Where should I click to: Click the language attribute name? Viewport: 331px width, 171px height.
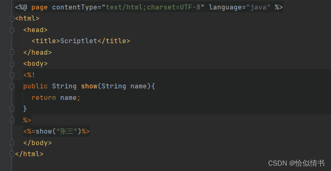225,7
